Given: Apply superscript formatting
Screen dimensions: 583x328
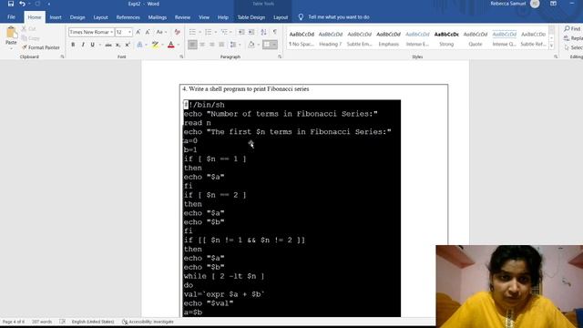Looking at the screenshot, I should tap(128, 45).
